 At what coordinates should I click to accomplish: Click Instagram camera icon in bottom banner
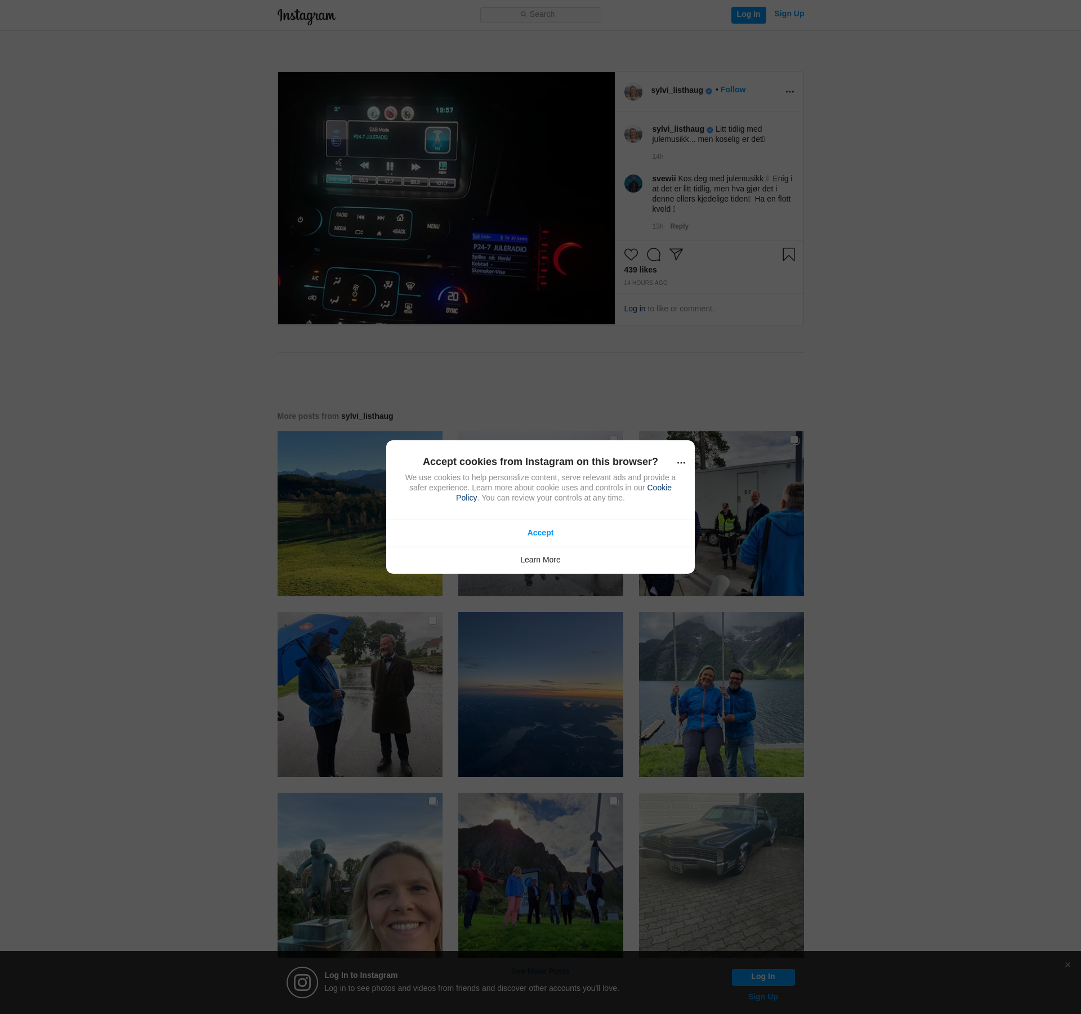302,982
